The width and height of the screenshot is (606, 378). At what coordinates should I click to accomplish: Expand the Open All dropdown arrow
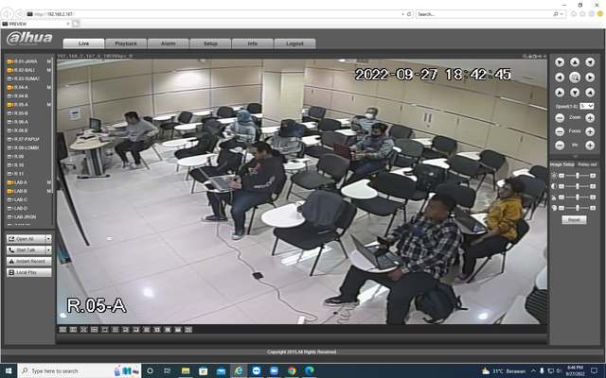[48, 239]
